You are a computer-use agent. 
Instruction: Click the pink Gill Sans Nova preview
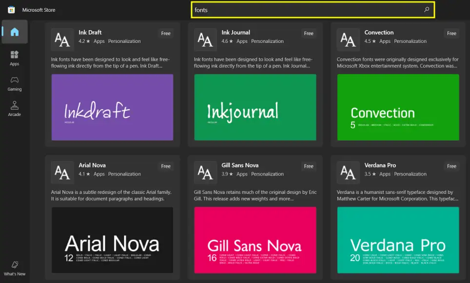pyautogui.click(x=255, y=240)
